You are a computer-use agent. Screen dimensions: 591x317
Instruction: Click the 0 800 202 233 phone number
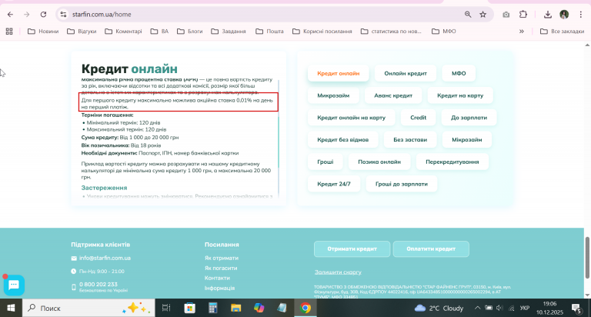coord(98,284)
